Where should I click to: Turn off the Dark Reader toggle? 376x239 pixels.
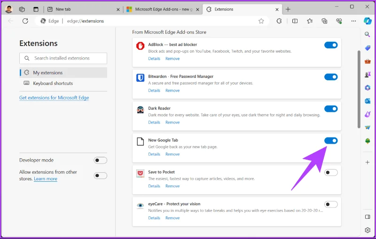coord(331,109)
